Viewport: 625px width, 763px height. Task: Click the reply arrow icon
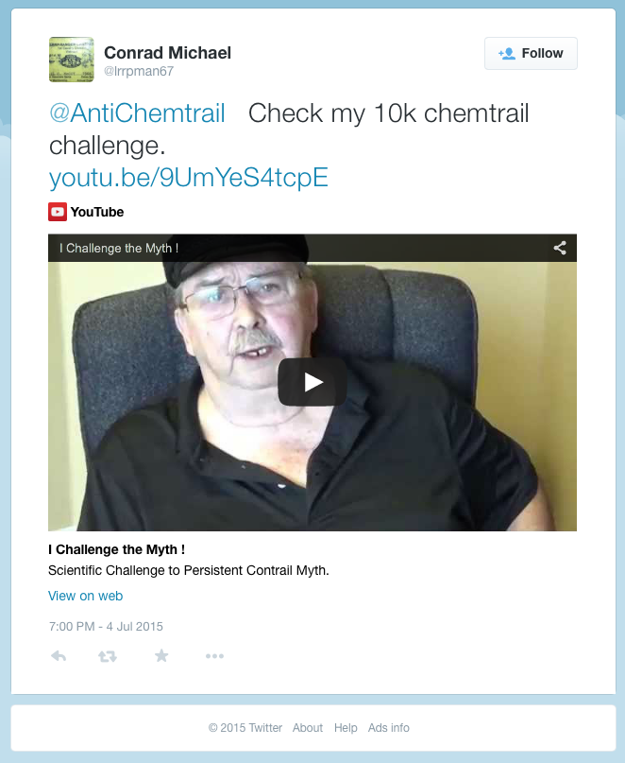pos(59,656)
